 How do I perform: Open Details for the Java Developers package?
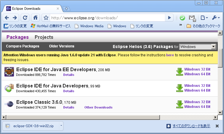coord(69,91)
